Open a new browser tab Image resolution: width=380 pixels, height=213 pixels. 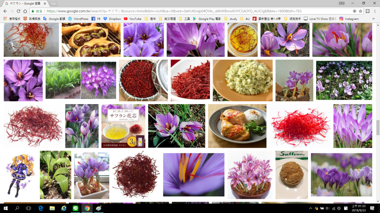point(53,4)
